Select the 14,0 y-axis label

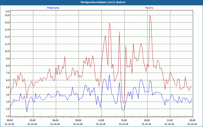pos(7,22)
